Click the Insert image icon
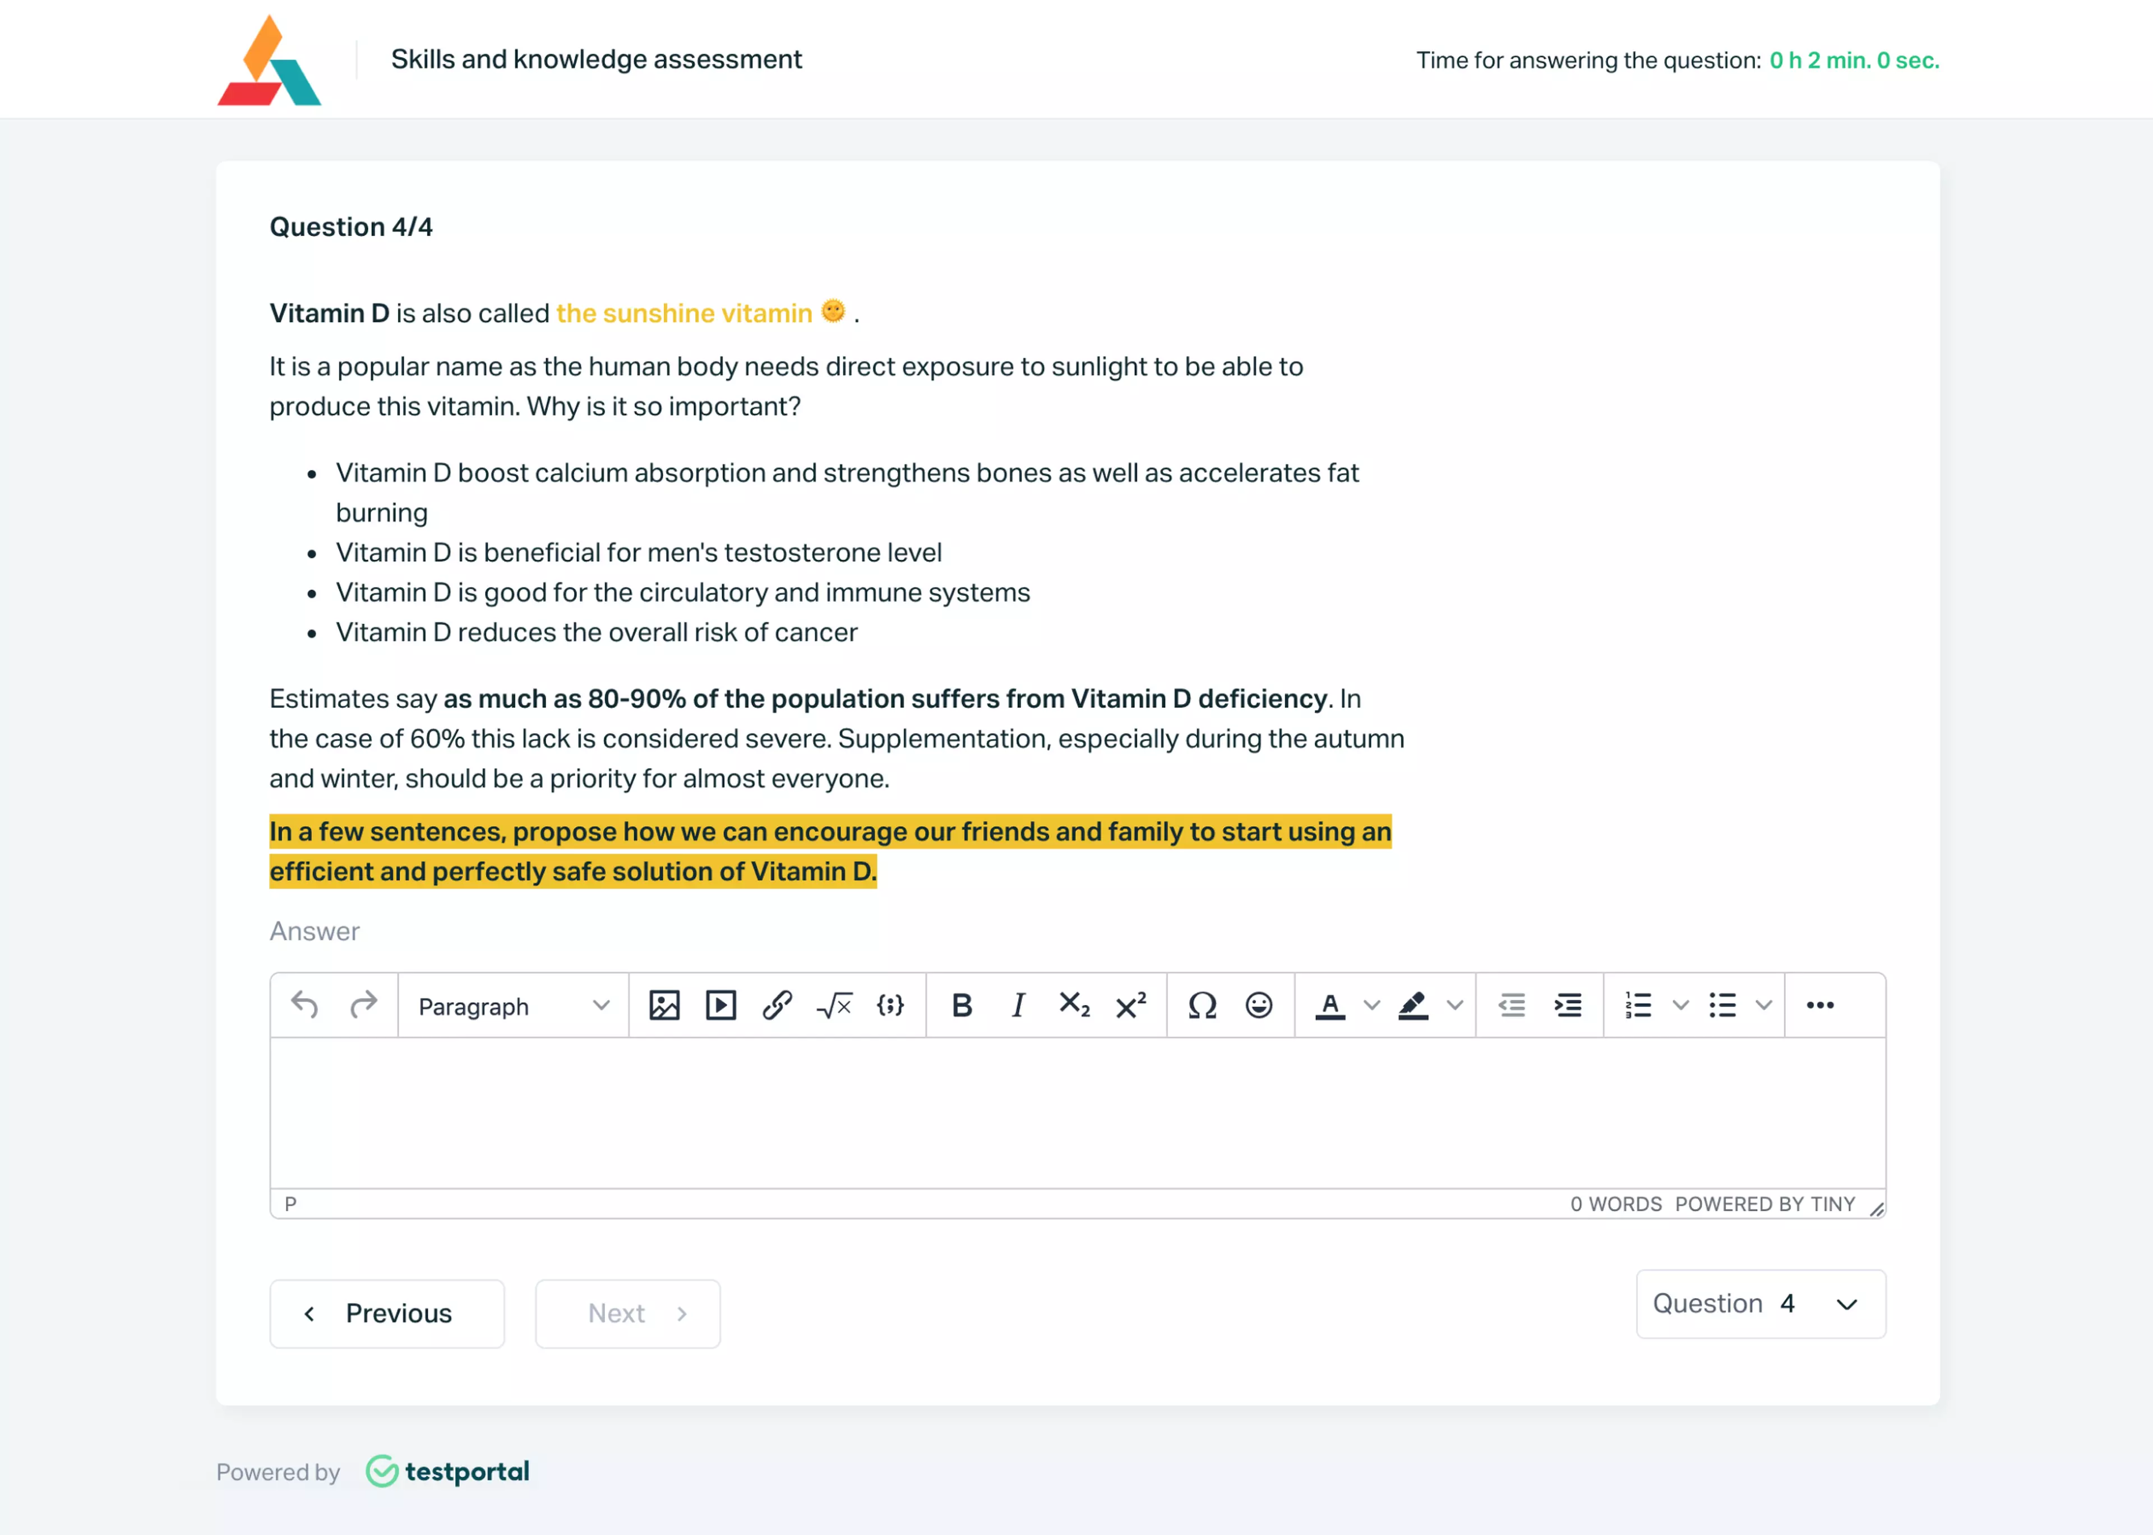The image size is (2153, 1535). click(662, 1005)
